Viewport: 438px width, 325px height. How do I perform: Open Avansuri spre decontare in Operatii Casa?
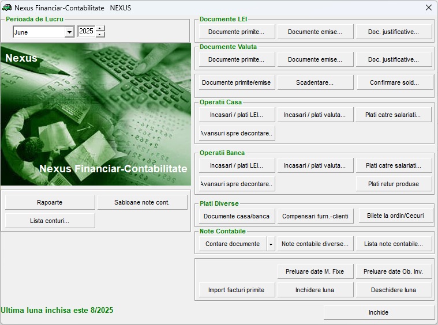[237, 133]
